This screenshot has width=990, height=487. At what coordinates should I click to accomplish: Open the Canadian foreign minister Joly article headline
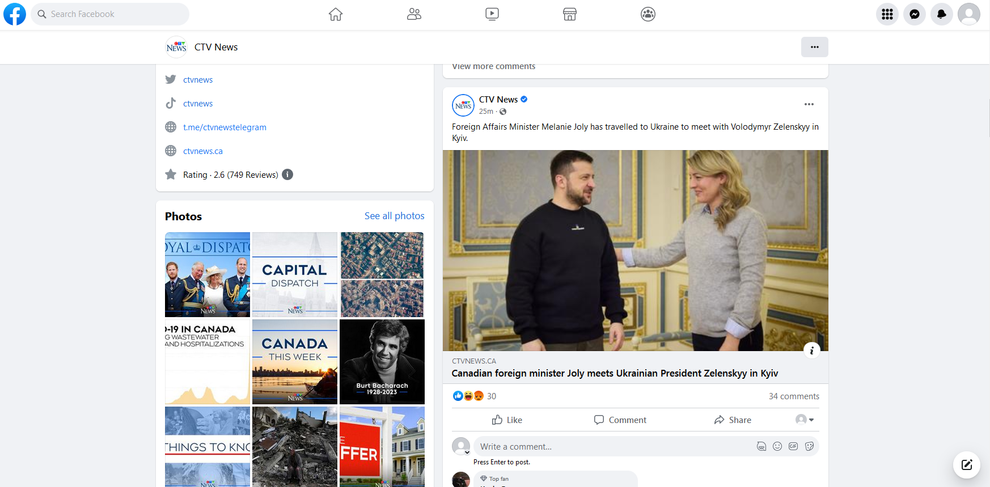(615, 374)
